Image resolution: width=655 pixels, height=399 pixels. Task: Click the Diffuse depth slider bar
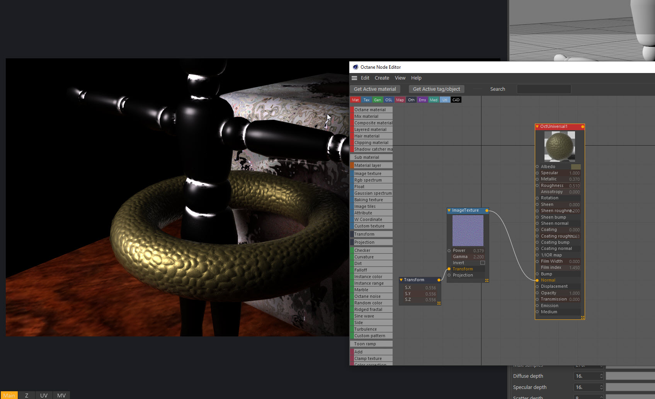(630, 376)
